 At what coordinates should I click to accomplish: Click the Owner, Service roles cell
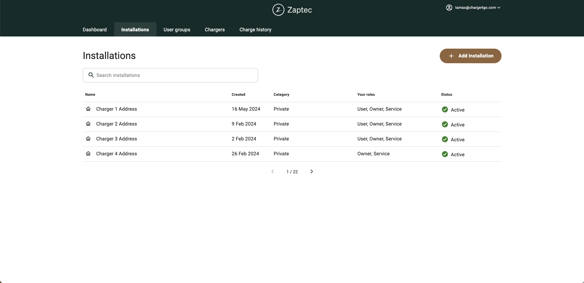point(373,154)
